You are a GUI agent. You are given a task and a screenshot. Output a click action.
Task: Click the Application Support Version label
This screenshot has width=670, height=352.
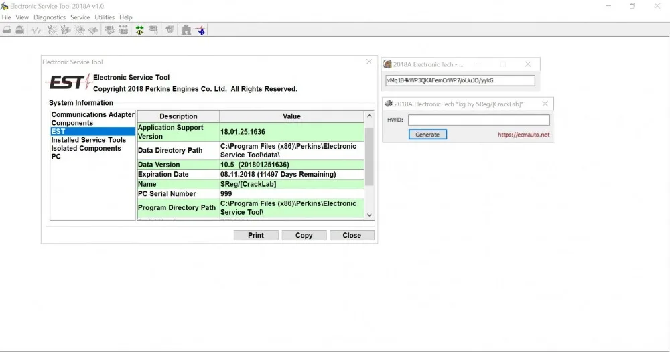(170, 132)
